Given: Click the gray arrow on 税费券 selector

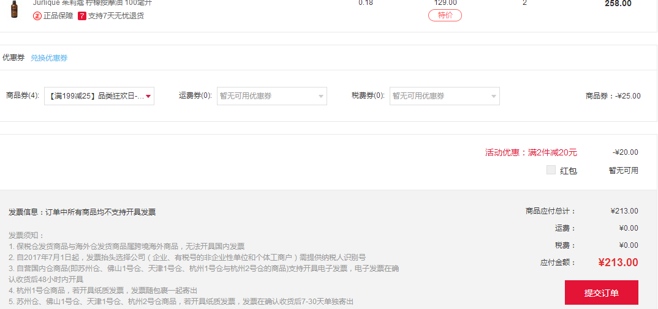Looking at the screenshot, I should (494, 96).
